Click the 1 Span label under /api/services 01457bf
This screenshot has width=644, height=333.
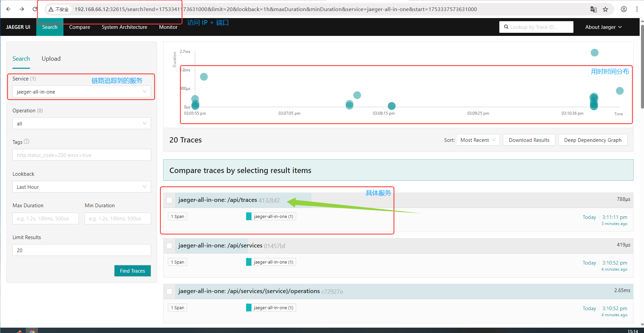(177, 262)
